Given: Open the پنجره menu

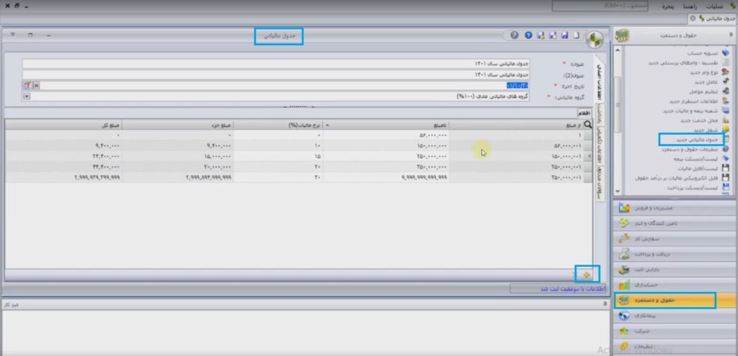Looking at the screenshot, I should pos(667,6).
